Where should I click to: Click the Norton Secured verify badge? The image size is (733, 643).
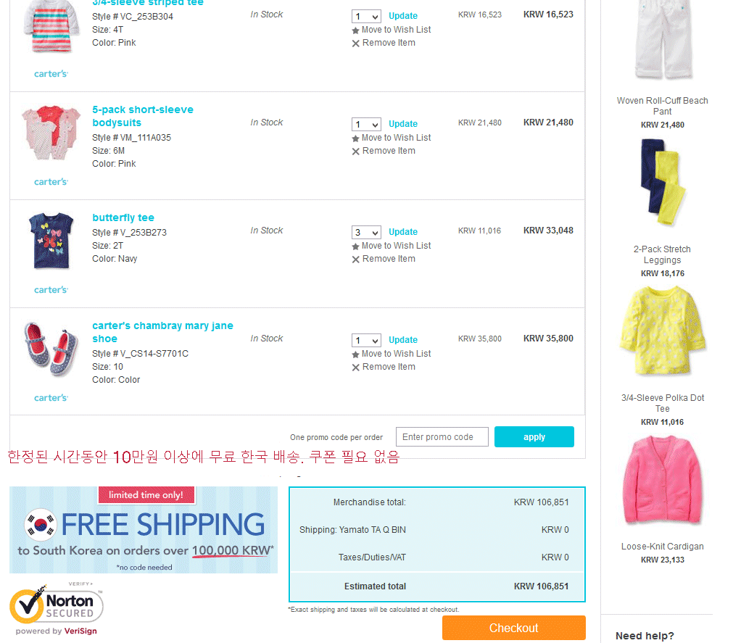pos(56,609)
